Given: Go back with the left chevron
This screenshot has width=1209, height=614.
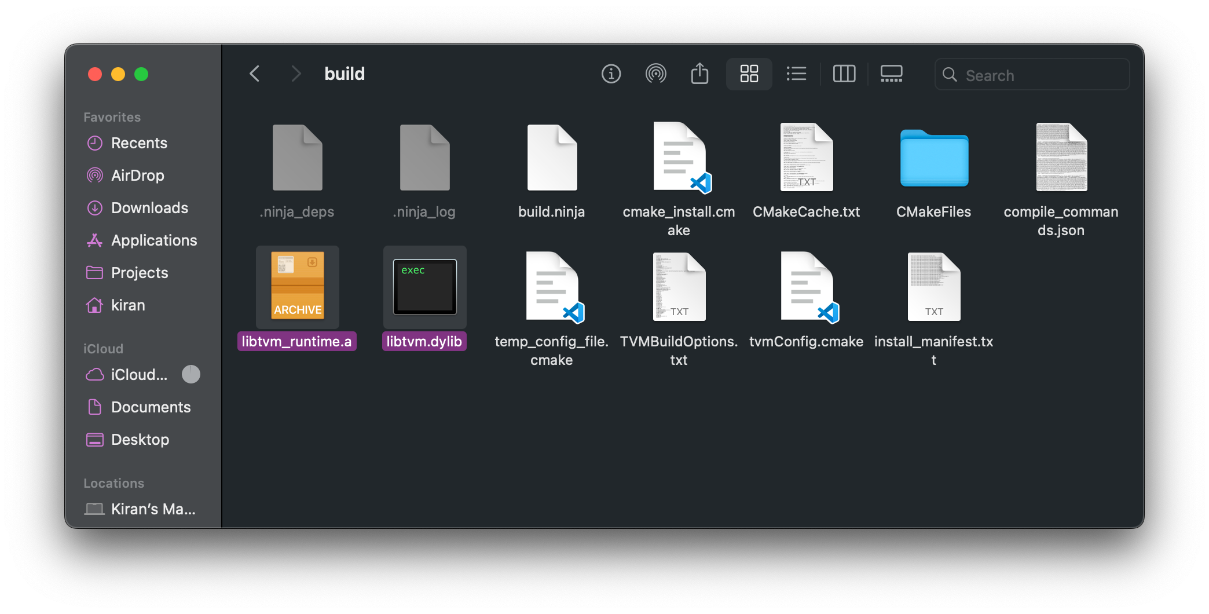Looking at the screenshot, I should (254, 74).
